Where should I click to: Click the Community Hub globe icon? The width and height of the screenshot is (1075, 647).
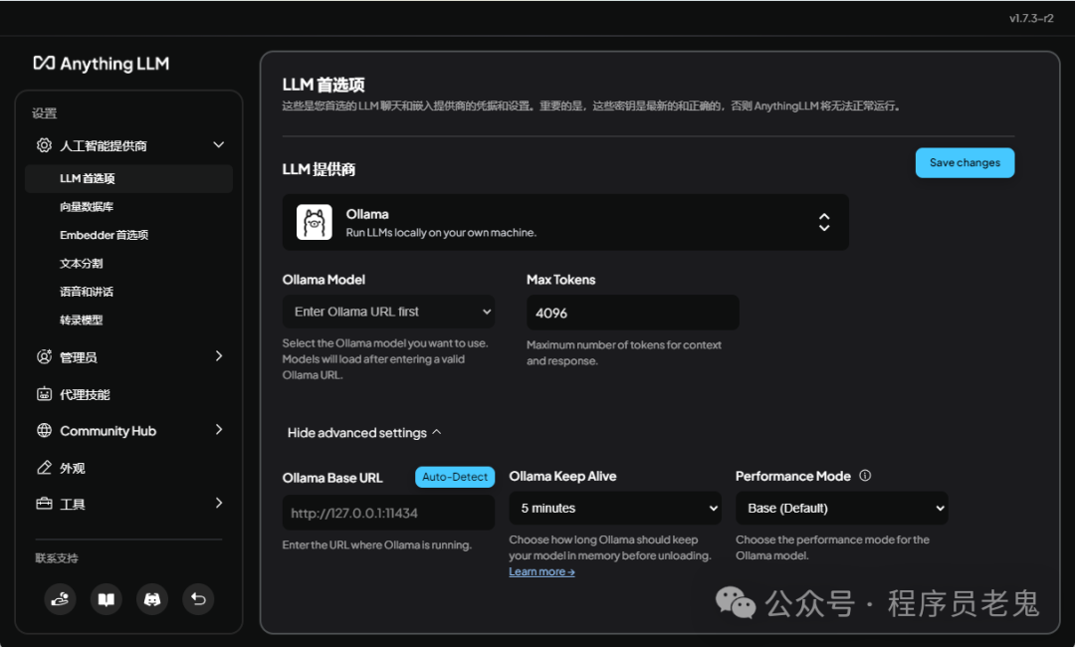coord(44,430)
